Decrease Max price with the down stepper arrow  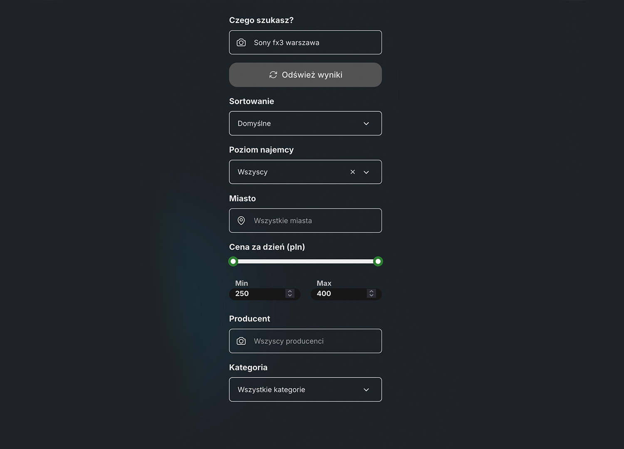371,296
